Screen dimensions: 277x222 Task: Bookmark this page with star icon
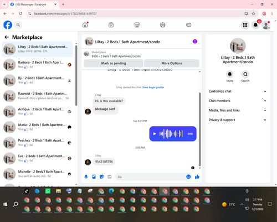click(x=253, y=14)
